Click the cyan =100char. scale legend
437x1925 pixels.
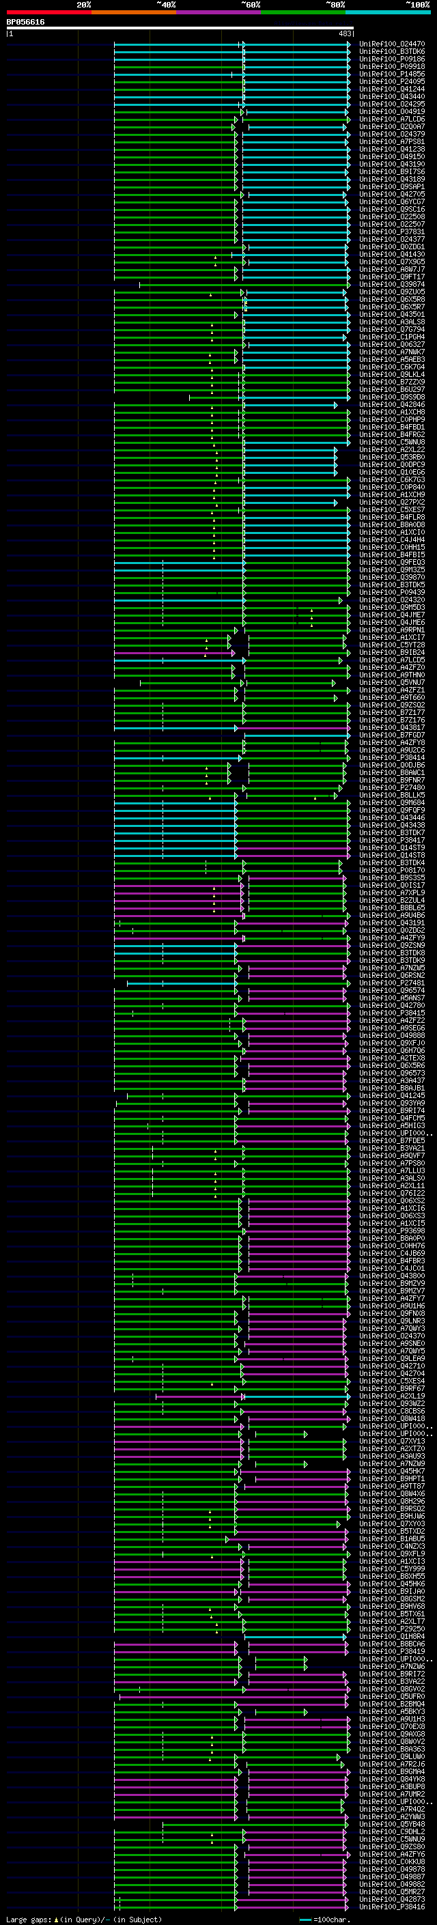[325, 1919]
